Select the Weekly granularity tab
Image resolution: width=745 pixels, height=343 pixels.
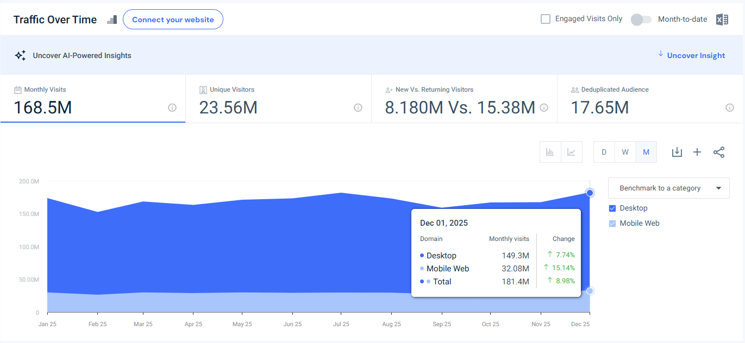pos(625,152)
